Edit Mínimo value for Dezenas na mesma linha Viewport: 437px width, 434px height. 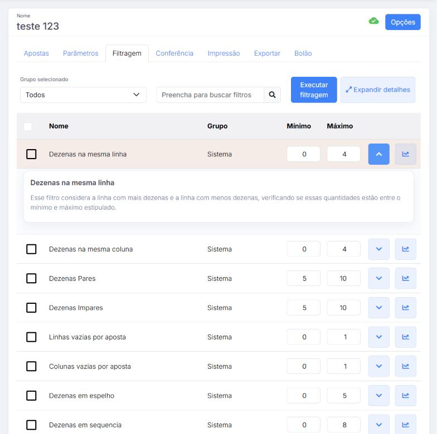(x=303, y=154)
